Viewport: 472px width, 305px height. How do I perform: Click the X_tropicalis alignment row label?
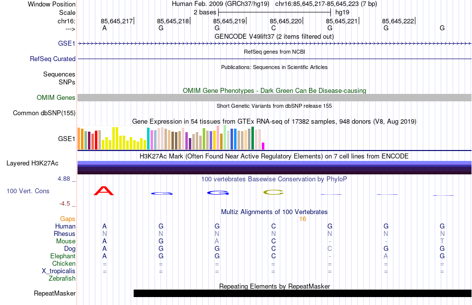pos(59,271)
